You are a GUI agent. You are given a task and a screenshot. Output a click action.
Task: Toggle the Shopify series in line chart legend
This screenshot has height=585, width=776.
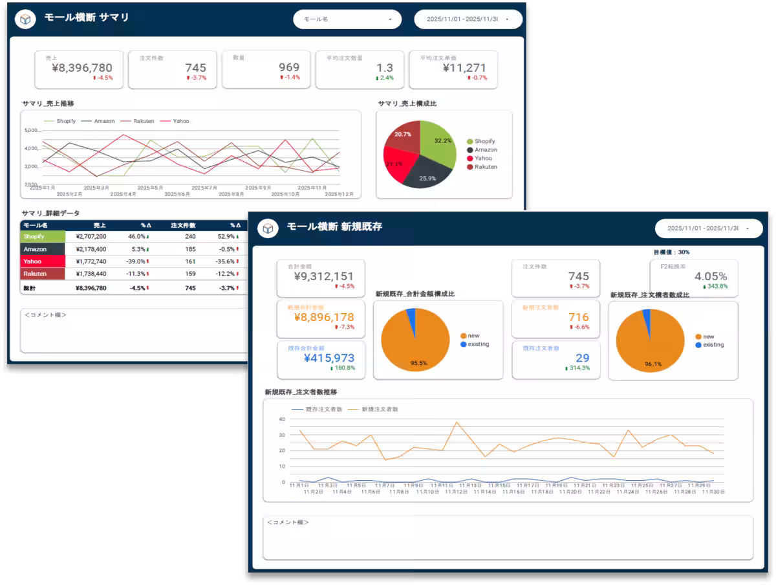(x=61, y=121)
